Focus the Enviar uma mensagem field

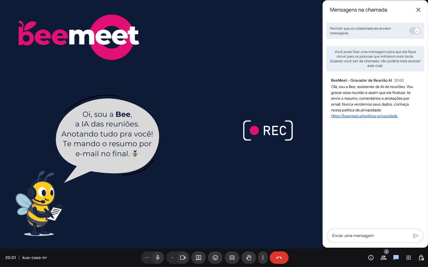pos(375,236)
